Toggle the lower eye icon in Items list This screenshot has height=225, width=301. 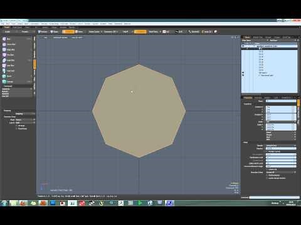(243, 75)
